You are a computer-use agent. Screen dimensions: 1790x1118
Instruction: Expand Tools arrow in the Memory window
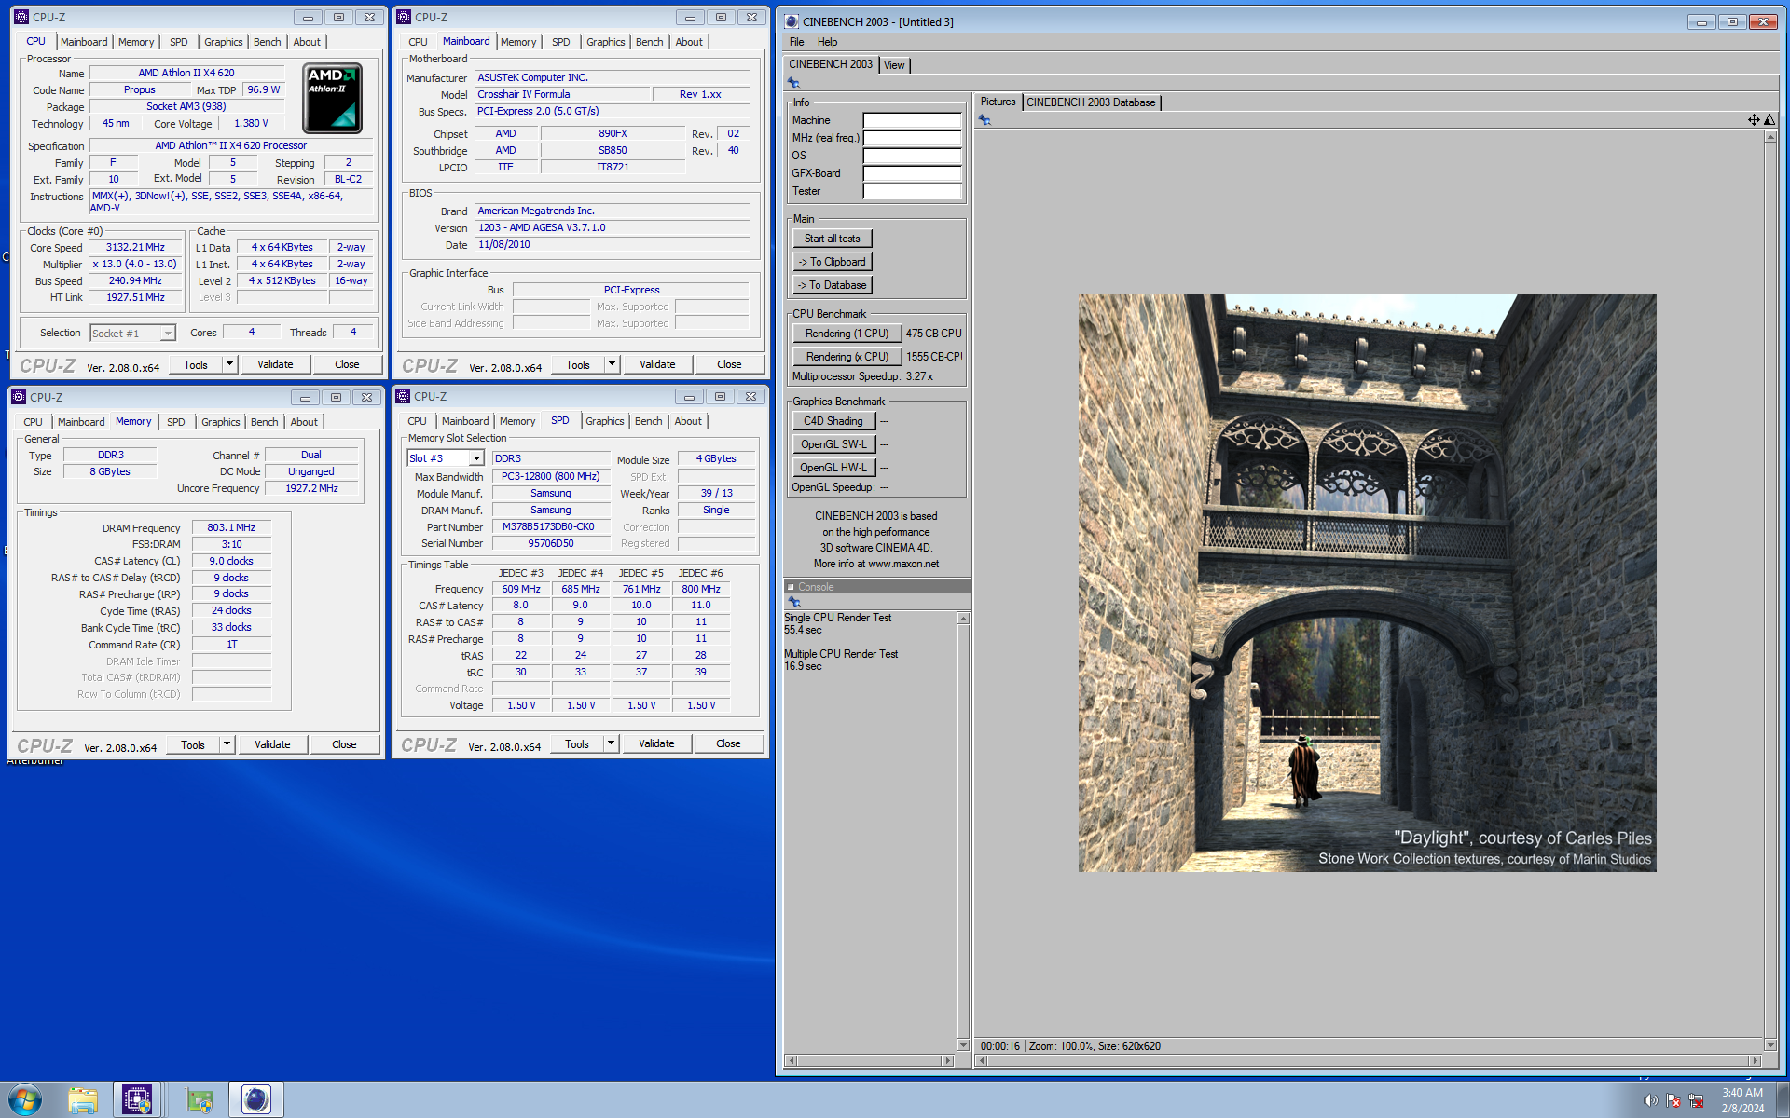click(x=227, y=744)
